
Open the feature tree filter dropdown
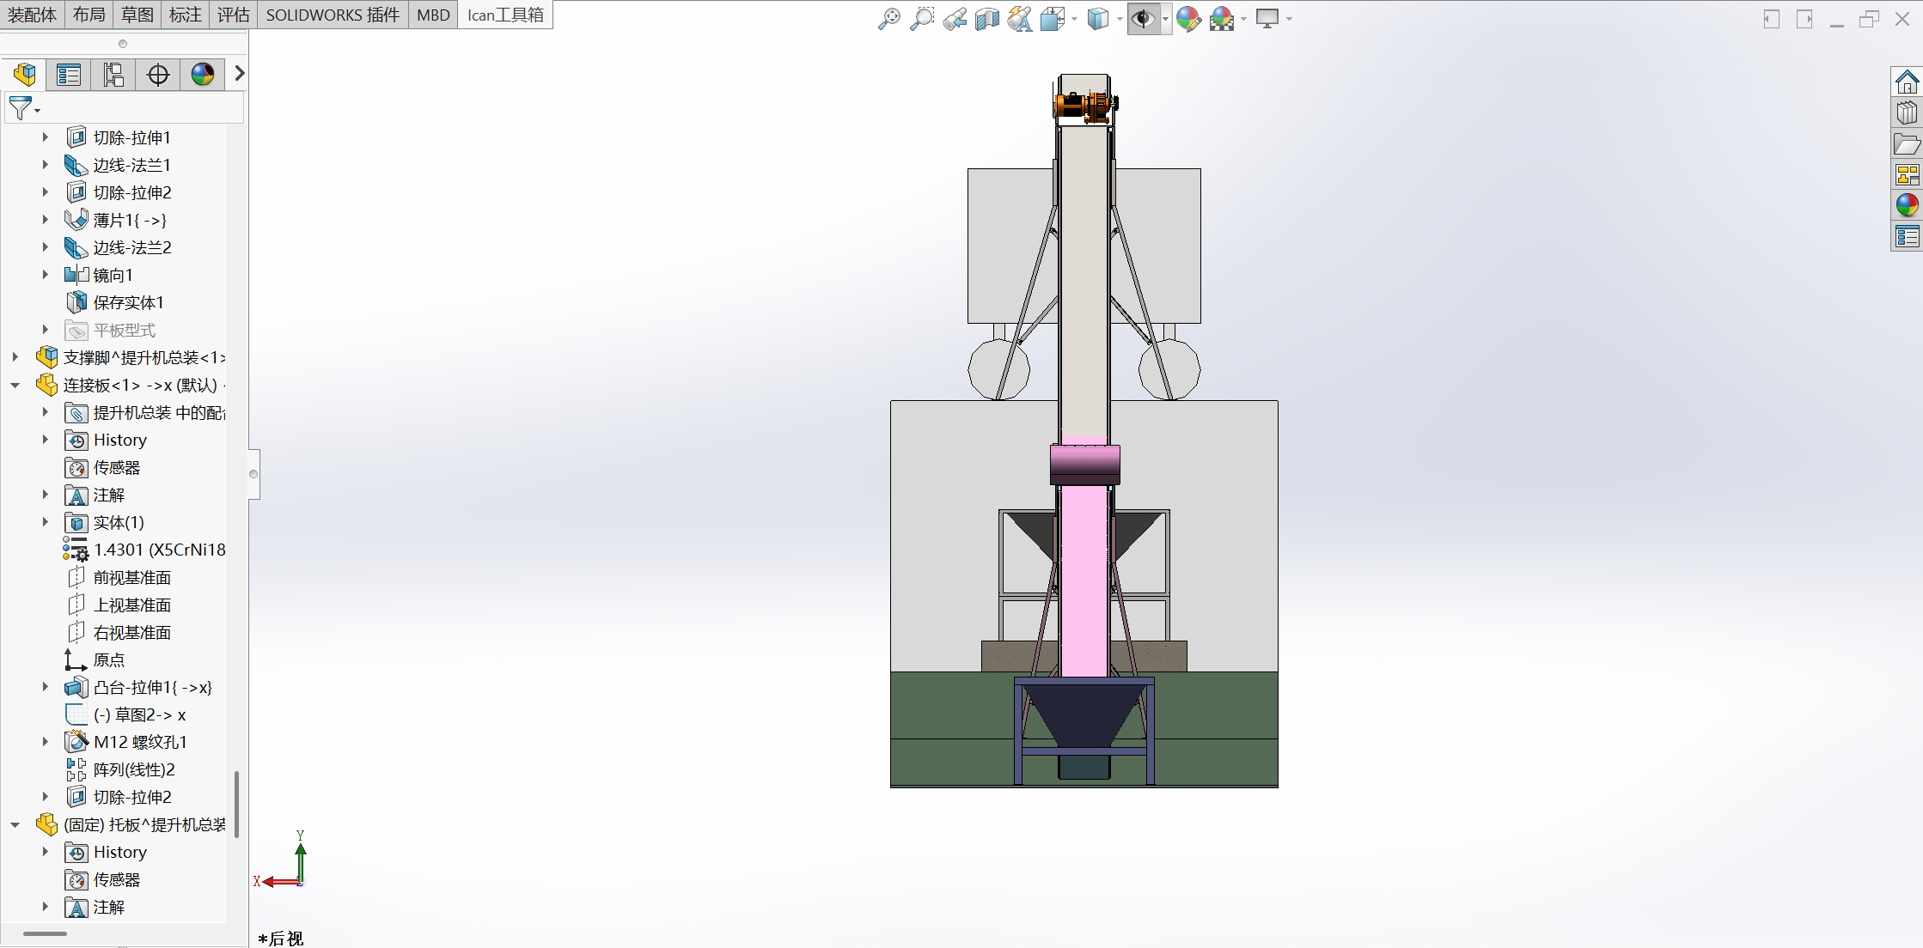pos(37,110)
